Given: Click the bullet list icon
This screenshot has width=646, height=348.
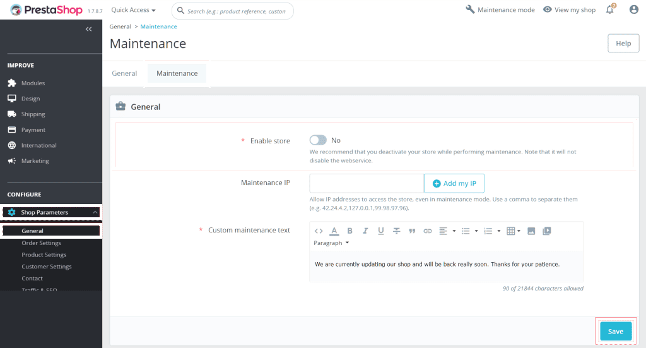Looking at the screenshot, I should click(466, 231).
